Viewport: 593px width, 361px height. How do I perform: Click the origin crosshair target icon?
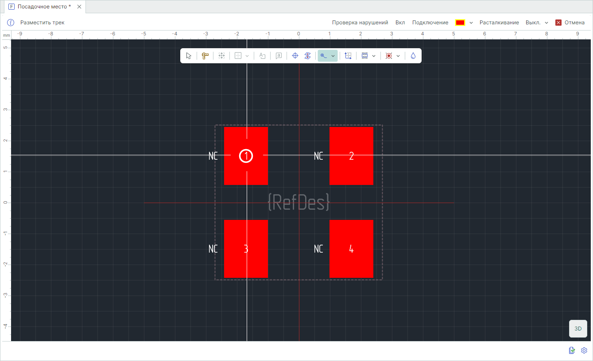pyautogui.click(x=295, y=56)
